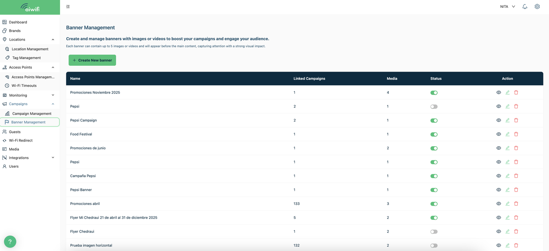Toggle status for Promociones de junio
The height and width of the screenshot is (251, 549).
pyautogui.click(x=434, y=148)
